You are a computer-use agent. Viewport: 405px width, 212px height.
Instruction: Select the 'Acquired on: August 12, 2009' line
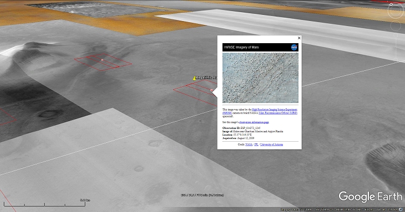pos(238,138)
